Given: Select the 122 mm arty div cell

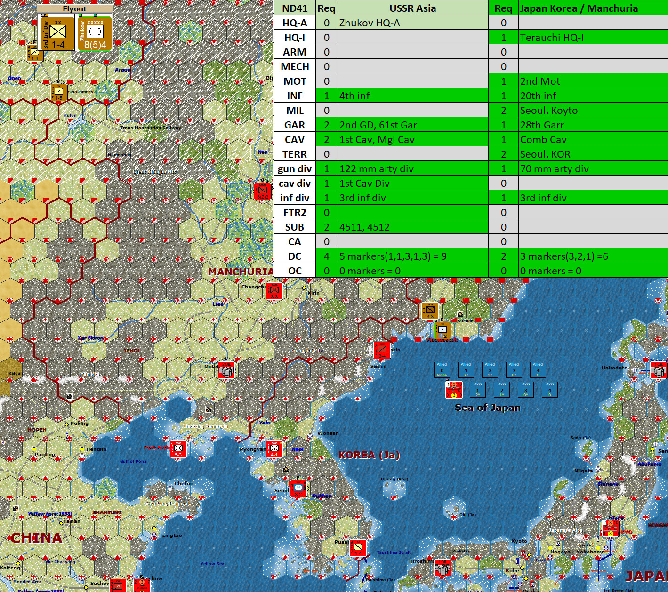Looking at the screenshot, I should pos(413,168).
